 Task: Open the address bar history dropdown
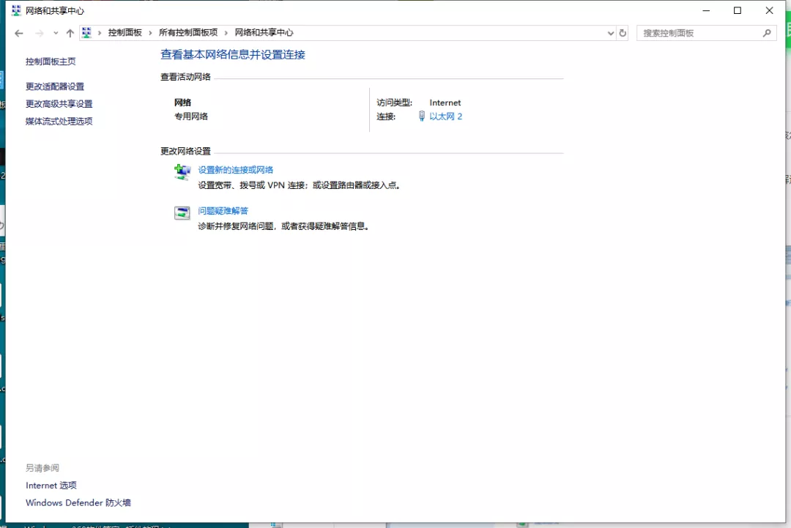pyautogui.click(x=610, y=33)
